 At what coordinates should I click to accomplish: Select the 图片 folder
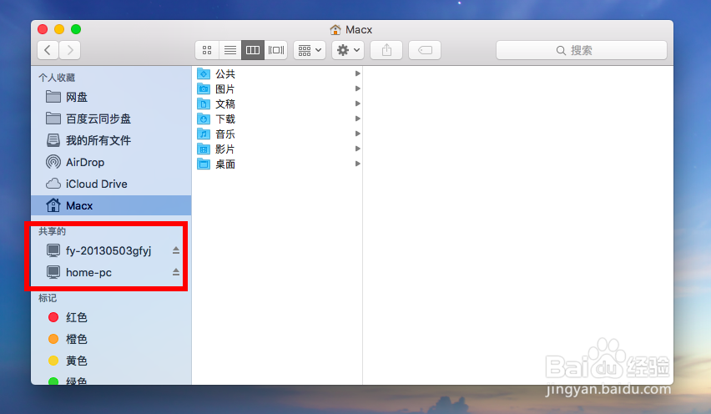[x=277, y=88]
